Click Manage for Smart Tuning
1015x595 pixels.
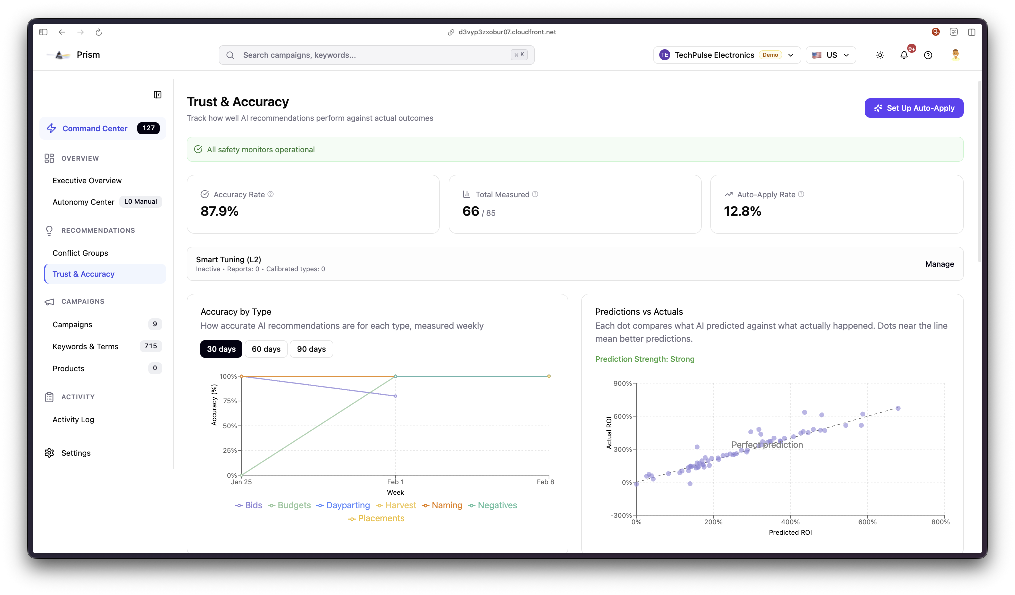point(939,264)
